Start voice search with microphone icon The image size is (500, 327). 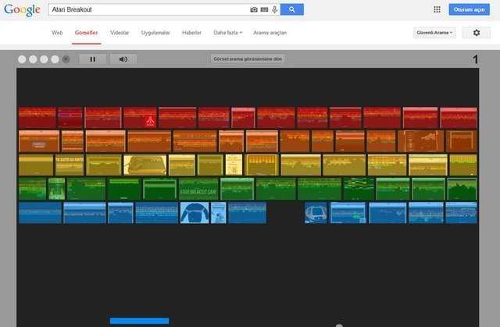[x=274, y=9]
